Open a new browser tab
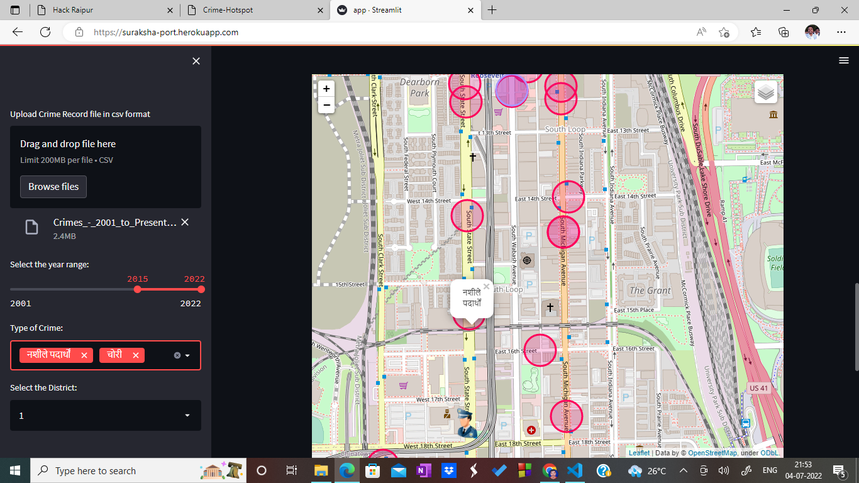 [492, 10]
